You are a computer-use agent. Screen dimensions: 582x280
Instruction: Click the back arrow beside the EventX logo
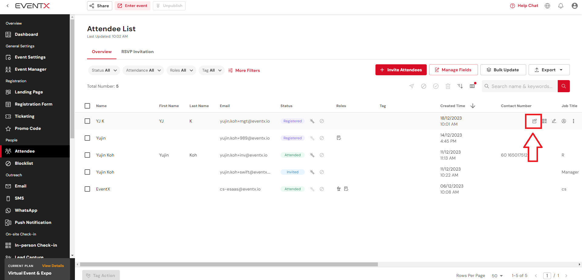(8, 6)
